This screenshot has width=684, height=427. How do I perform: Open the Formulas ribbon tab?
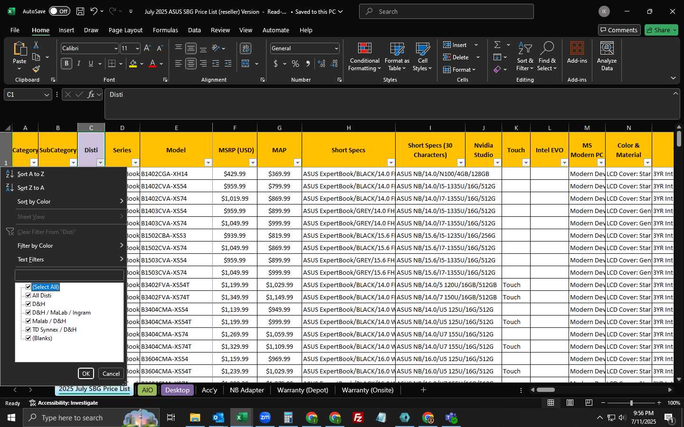coord(165,30)
